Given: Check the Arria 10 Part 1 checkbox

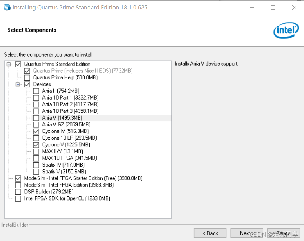Looking at the screenshot, I should [x=36, y=98].
